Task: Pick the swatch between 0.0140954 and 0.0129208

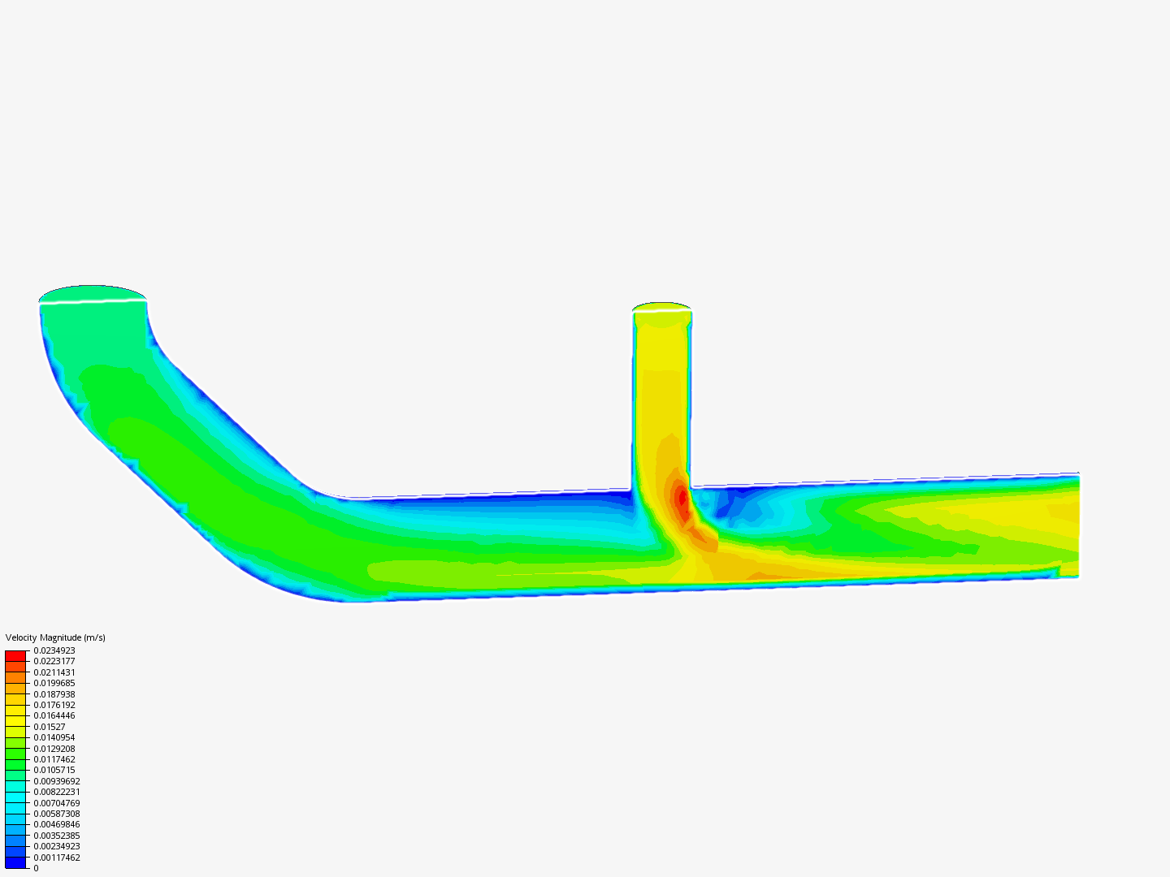Action: (15, 743)
